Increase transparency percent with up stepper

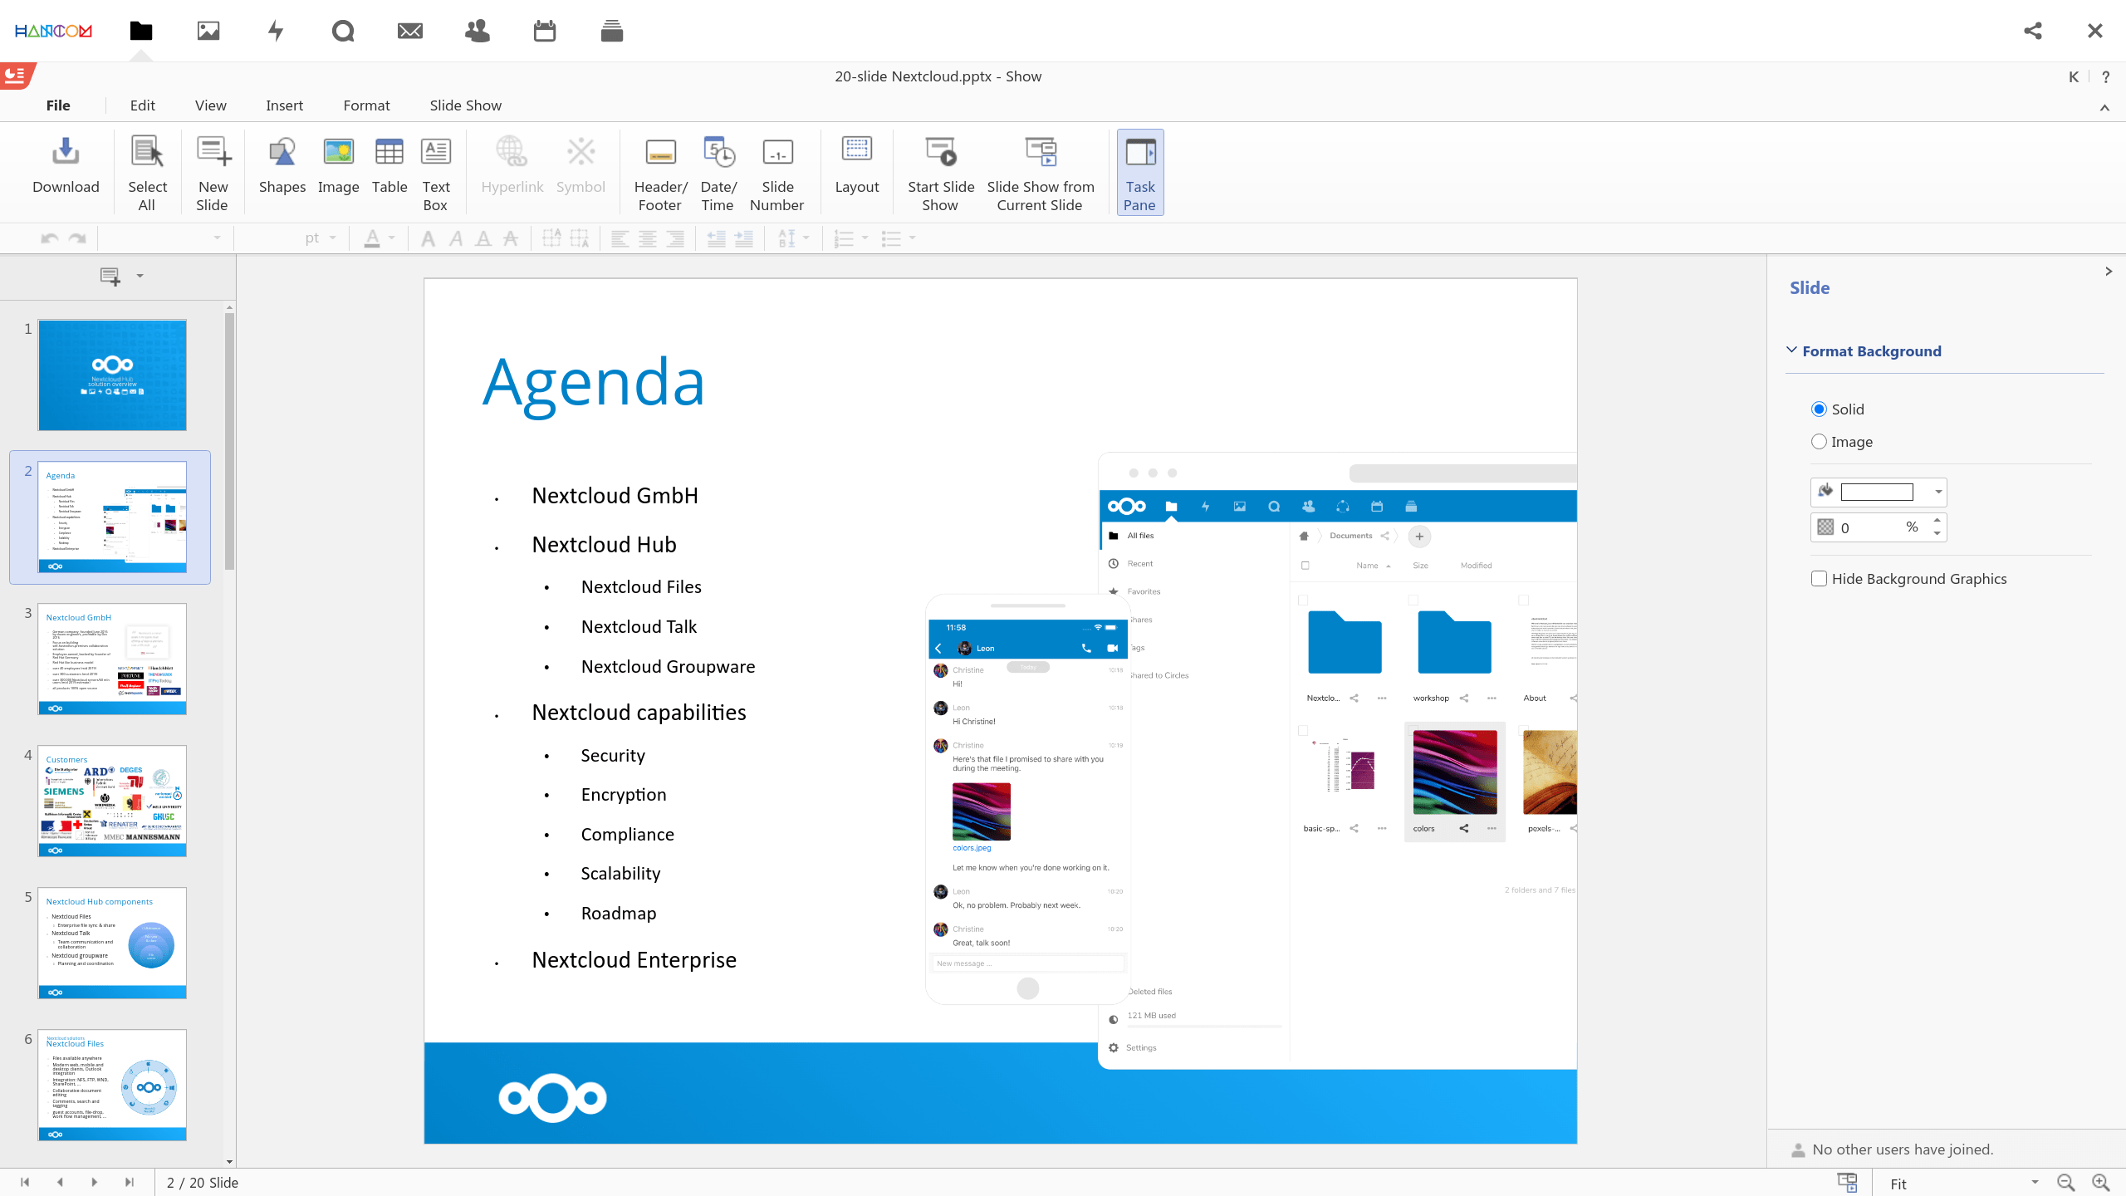1937,521
